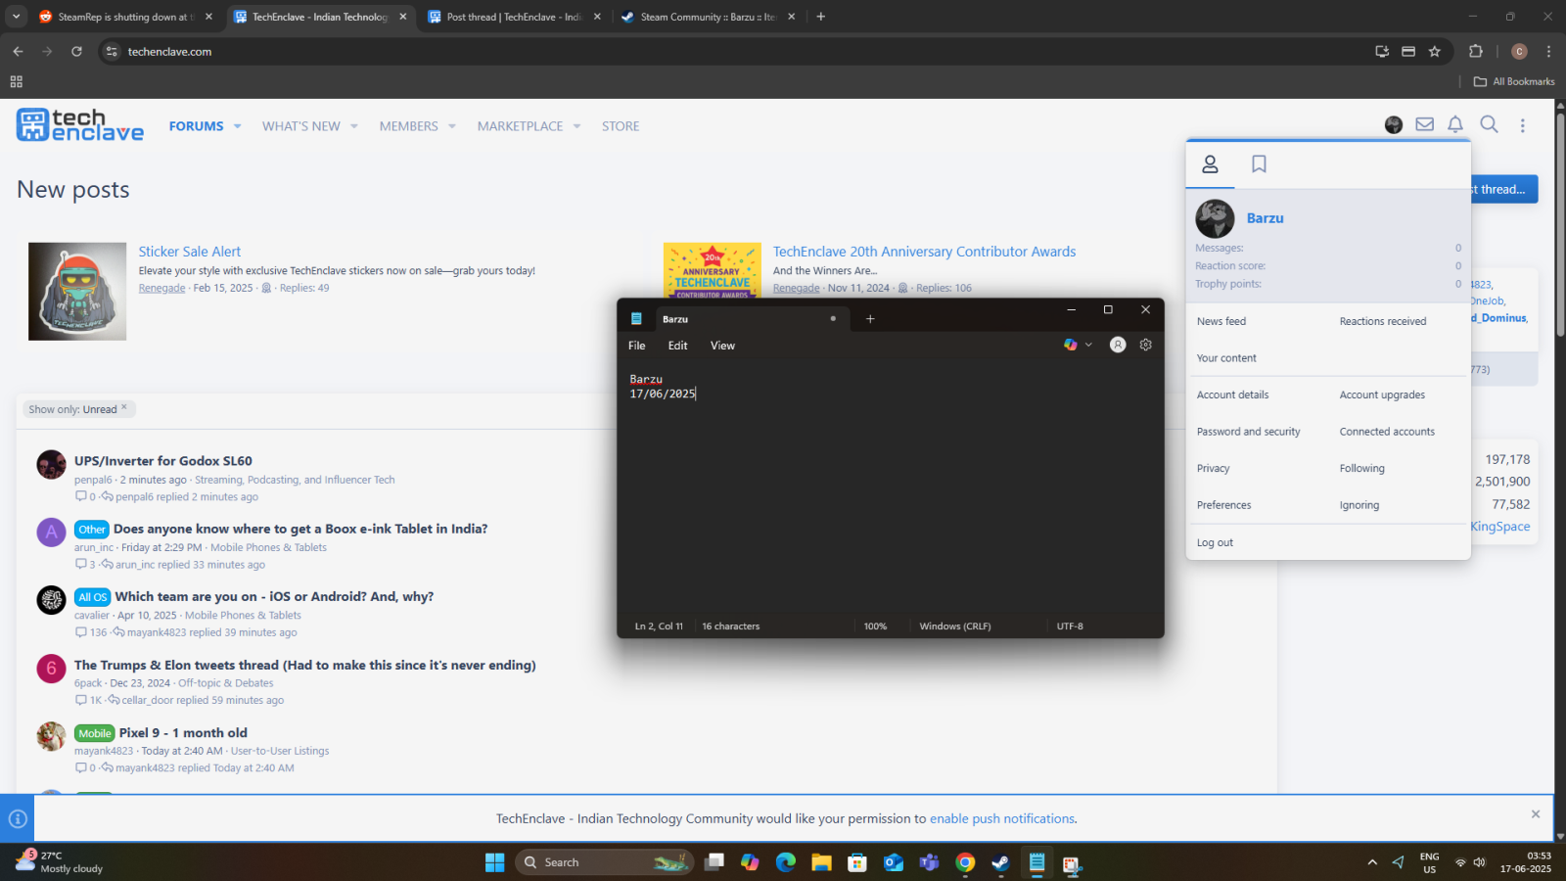The image size is (1566, 881).
Task: Click Windows taskbar Search box
Action: click(x=604, y=862)
